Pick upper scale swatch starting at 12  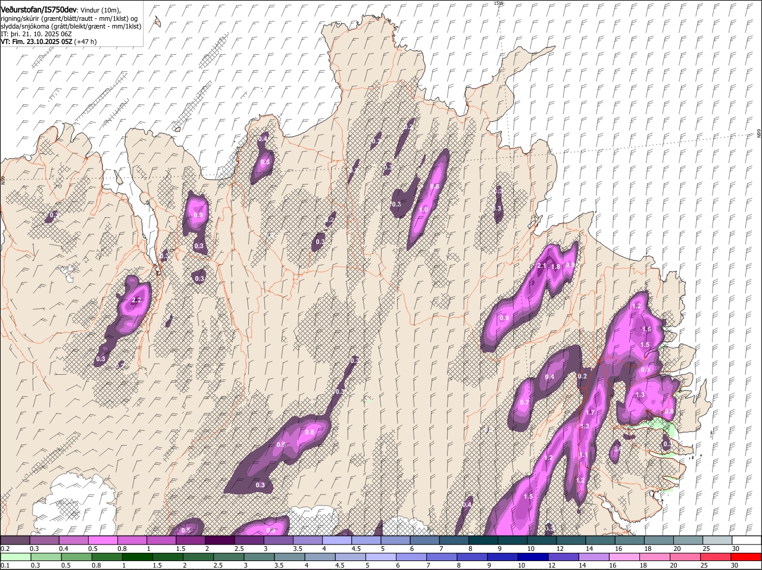tap(571, 540)
